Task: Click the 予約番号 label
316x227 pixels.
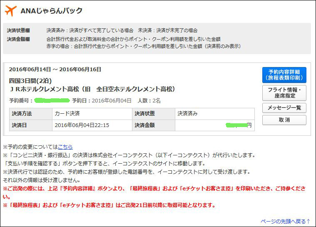Action: 21,100
